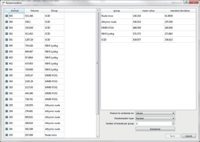Click the icon next to animal 203

[x=7, y=117]
